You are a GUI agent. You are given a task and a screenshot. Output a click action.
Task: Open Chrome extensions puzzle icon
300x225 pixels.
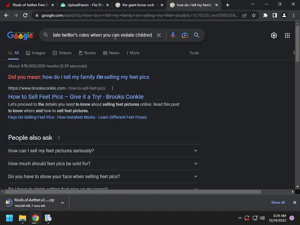click(265, 15)
